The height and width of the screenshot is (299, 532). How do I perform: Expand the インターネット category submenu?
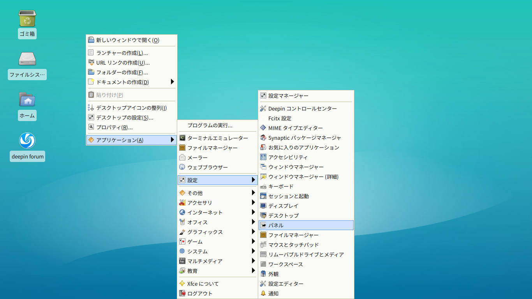coord(217,213)
